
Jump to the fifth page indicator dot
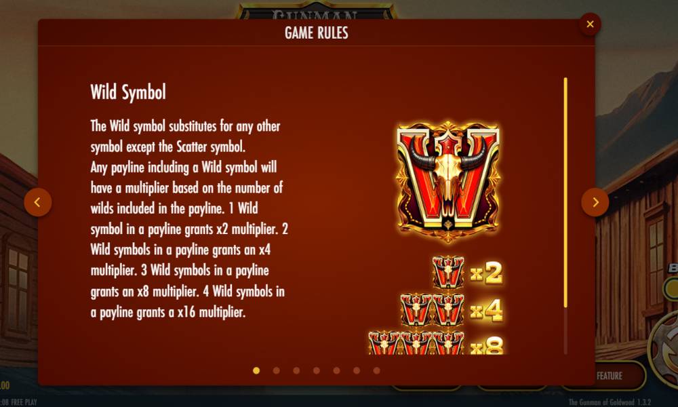[x=336, y=370]
